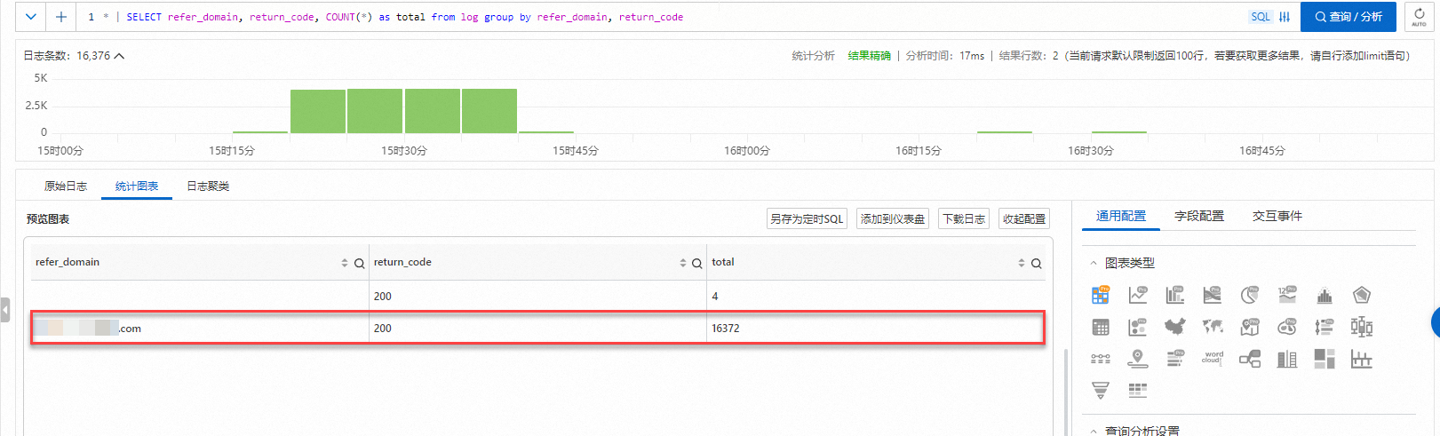Select the line chart type icon
Screen dimensions: 1440x436
pyautogui.click(x=1138, y=295)
